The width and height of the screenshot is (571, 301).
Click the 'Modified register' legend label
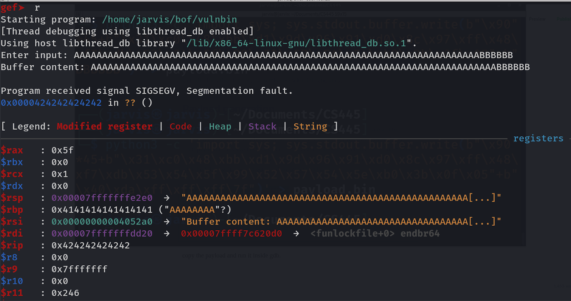pyautogui.click(x=105, y=126)
